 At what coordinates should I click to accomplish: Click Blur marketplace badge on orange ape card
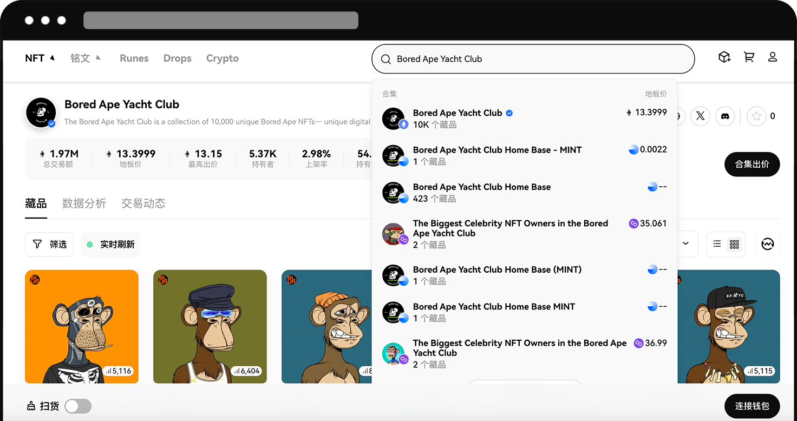coord(35,280)
